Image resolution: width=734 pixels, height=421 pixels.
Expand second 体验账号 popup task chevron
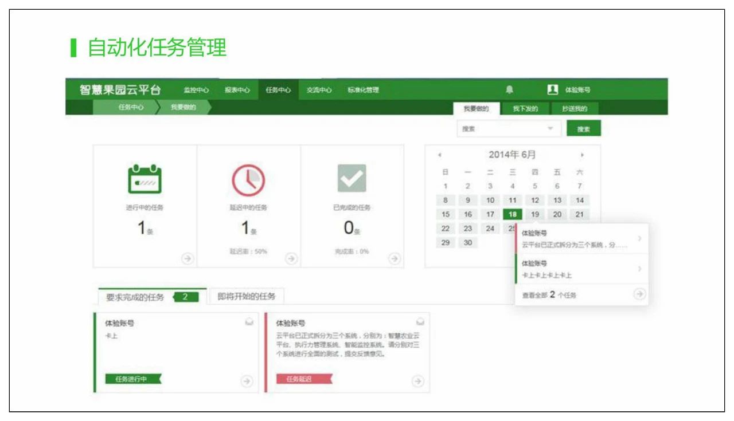coord(639,269)
